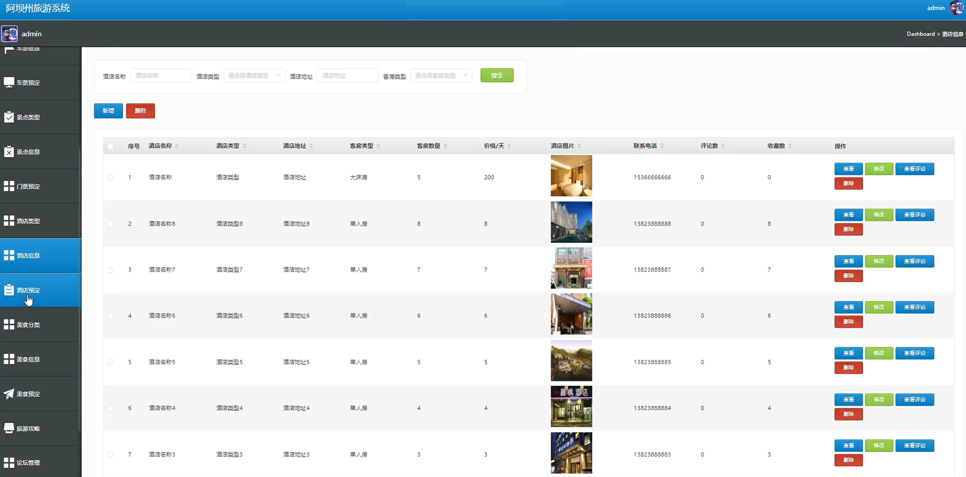Viewport: 966px width, 477px height.
Task: Click the Dashboard breadcrumb link
Action: [x=921, y=34]
